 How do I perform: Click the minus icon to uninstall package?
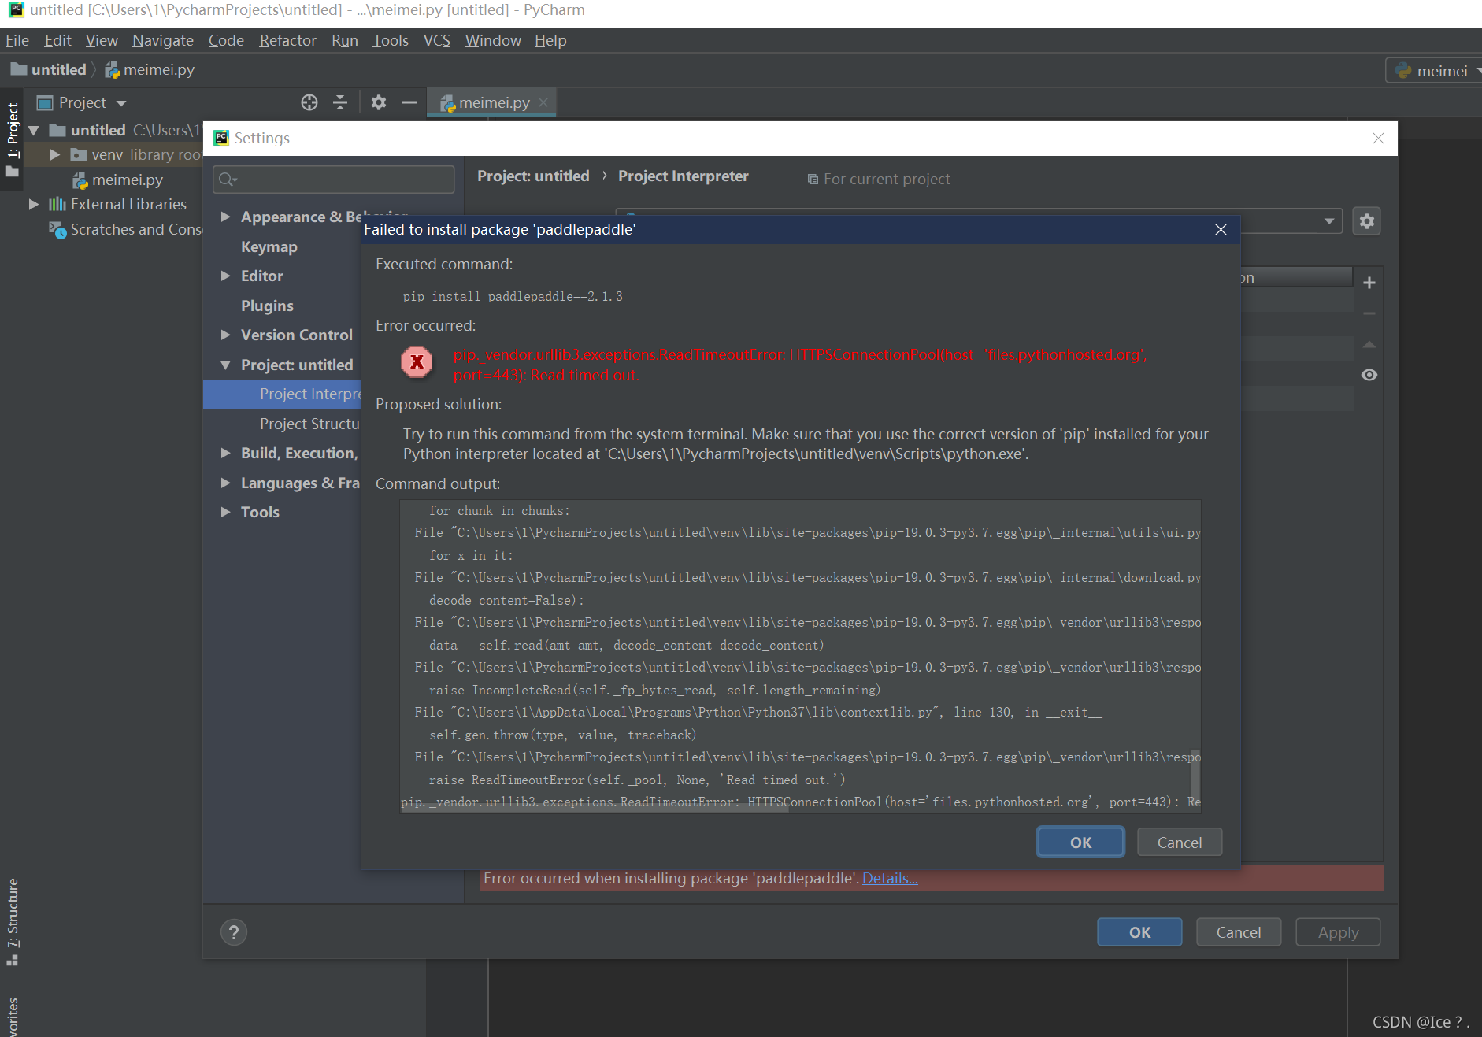point(1369,313)
